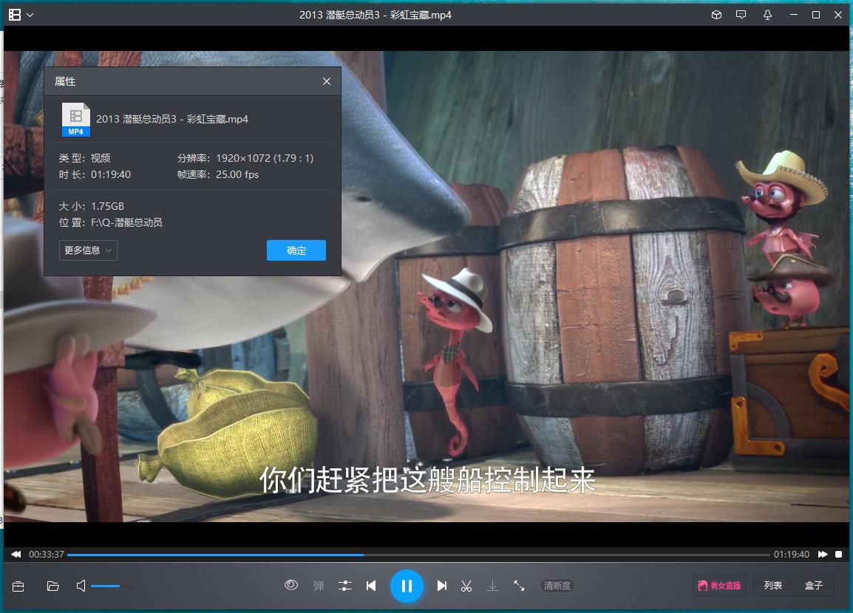The height and width of the screenshot is (613, 853).
Task: Skip to the next video
Action: (442, 586)
